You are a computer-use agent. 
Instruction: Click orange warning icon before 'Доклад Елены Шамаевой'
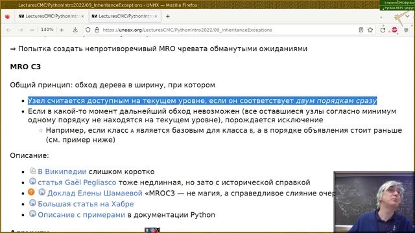(31, 192)
